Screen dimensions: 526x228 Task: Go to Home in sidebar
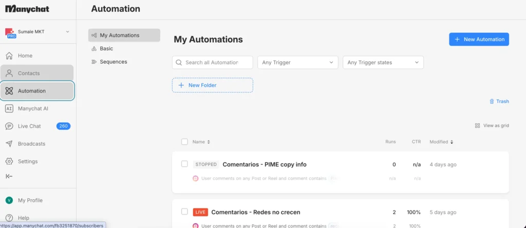tap(37, 55)
